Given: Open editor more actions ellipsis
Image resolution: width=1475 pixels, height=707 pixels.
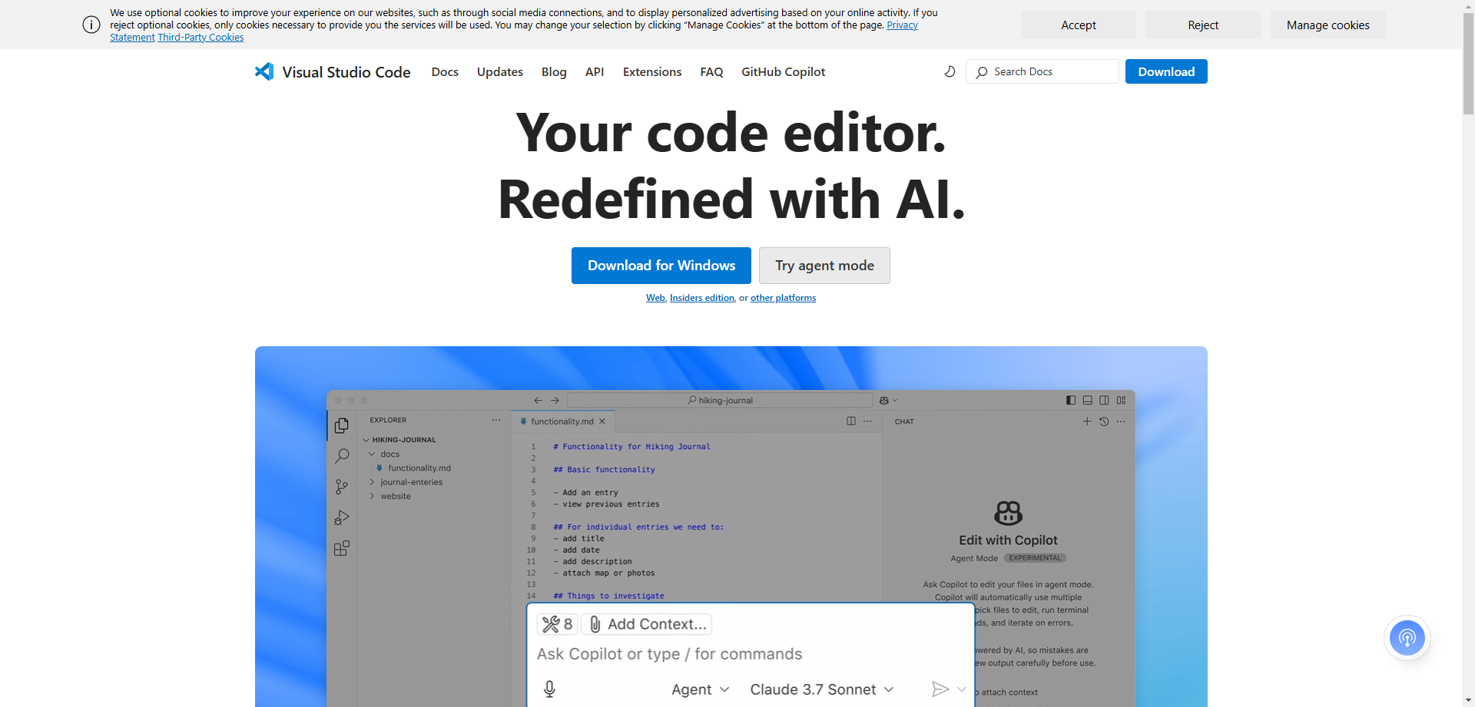Looking at the screenshot, I should click(x=867, y=421).
